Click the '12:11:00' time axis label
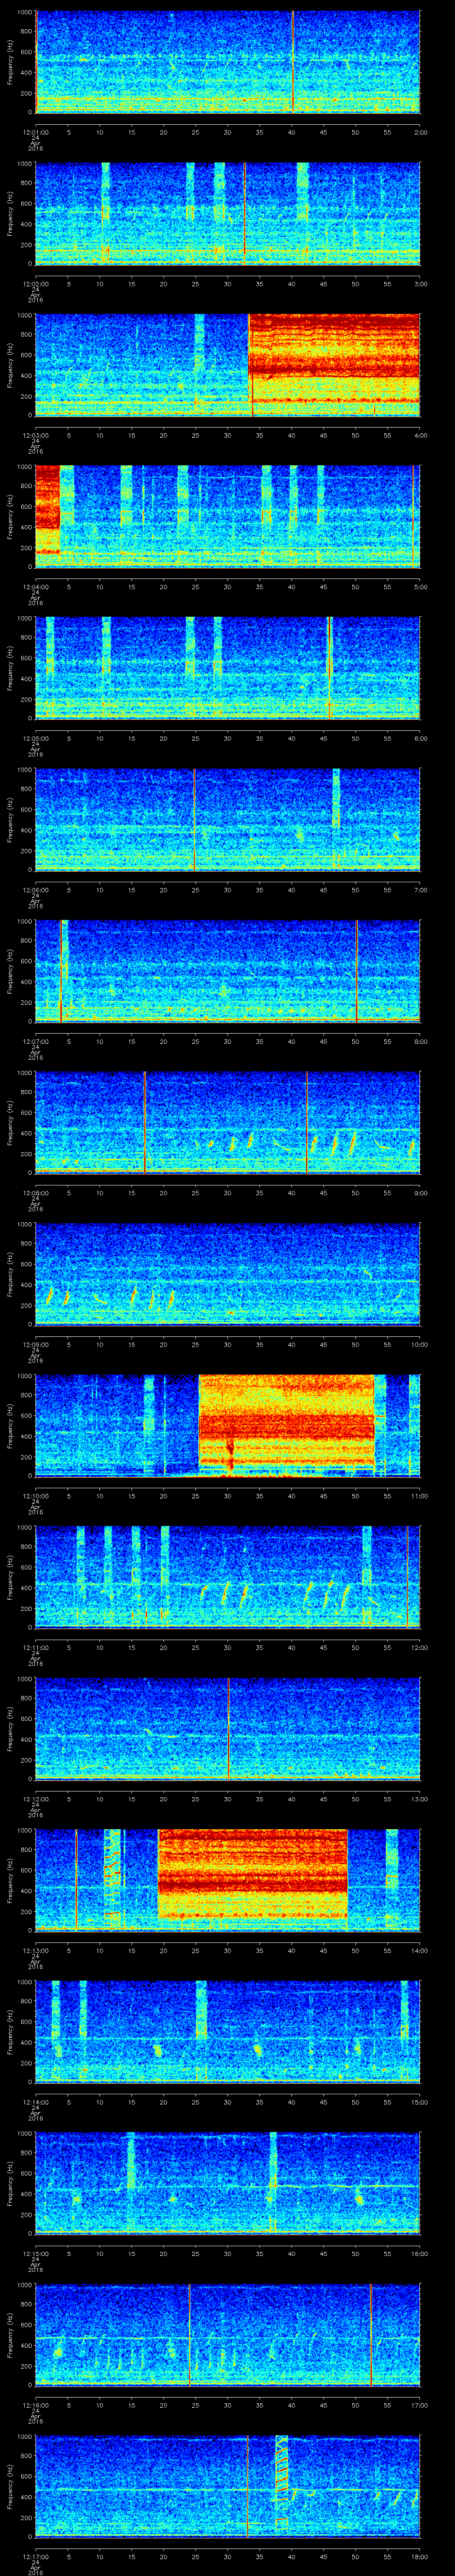The height and width of the screenshot is (2576, 455). pyautogui.click(x=35, y=1647)
